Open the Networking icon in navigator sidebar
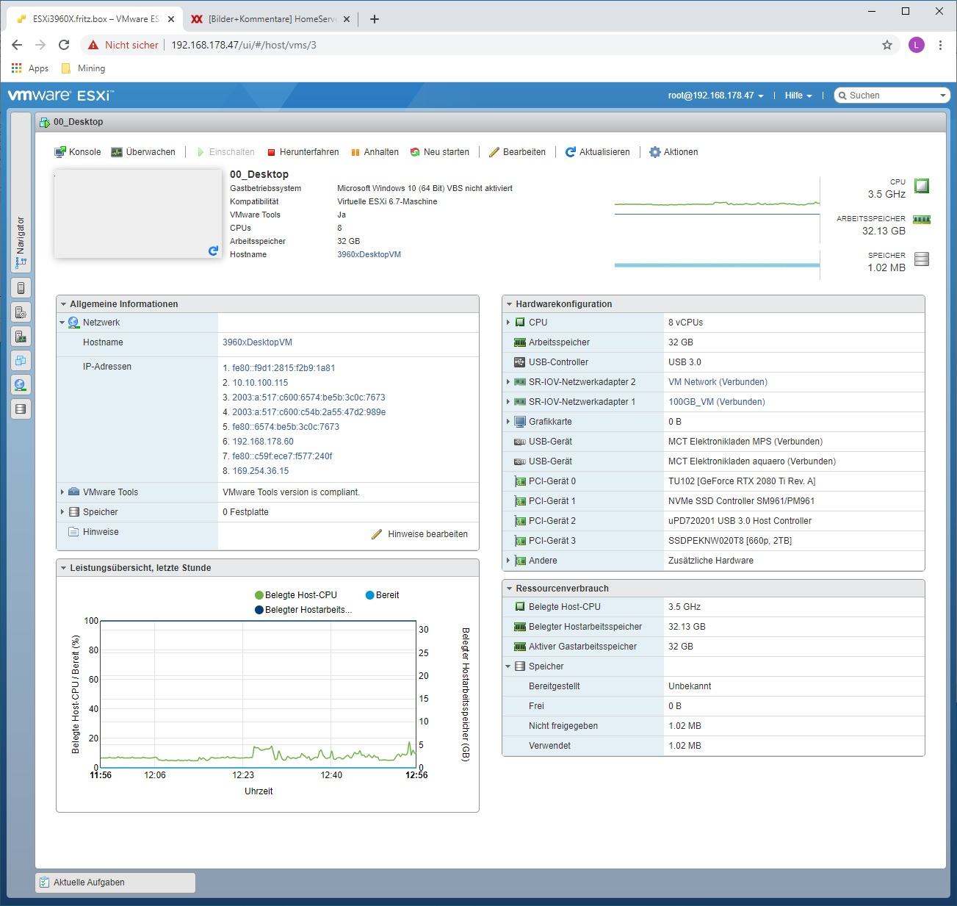Screen dimensions: 957x906 tap(21, 385)
